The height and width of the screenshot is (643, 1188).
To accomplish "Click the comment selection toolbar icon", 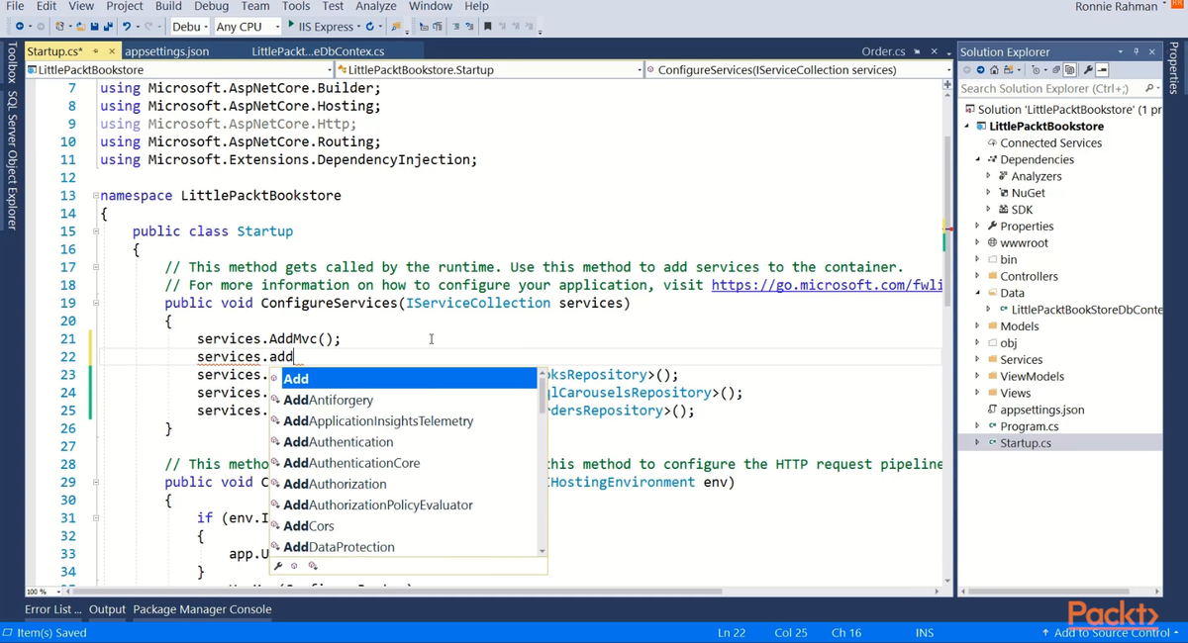I will point(454,27).
